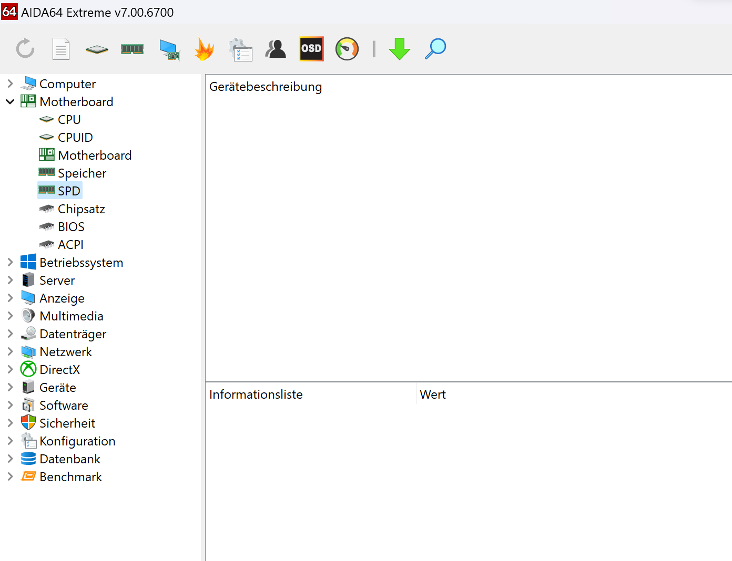Expand the Datenträger node arrow
This screenshot has height=561, width=732.
point(10,334)
